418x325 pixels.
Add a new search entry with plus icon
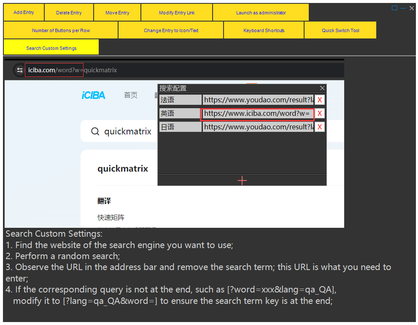(242, 181)
